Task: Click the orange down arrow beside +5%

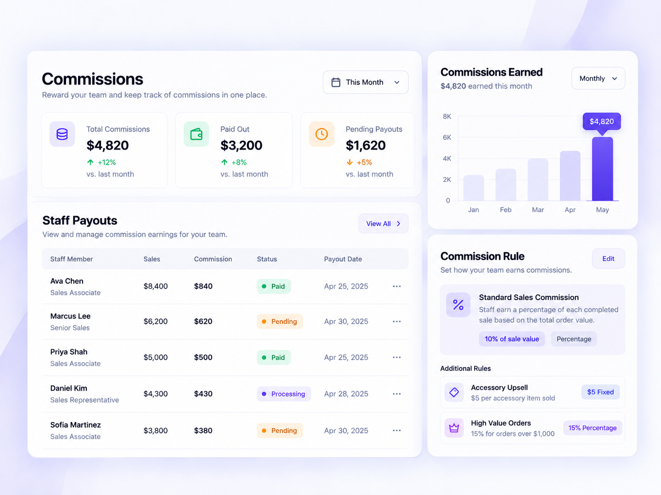Action: [350, 162]
